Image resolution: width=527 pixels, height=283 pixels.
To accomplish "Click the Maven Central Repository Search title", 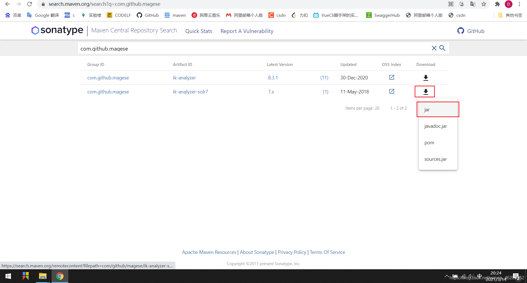I will [x=134, y=30].
